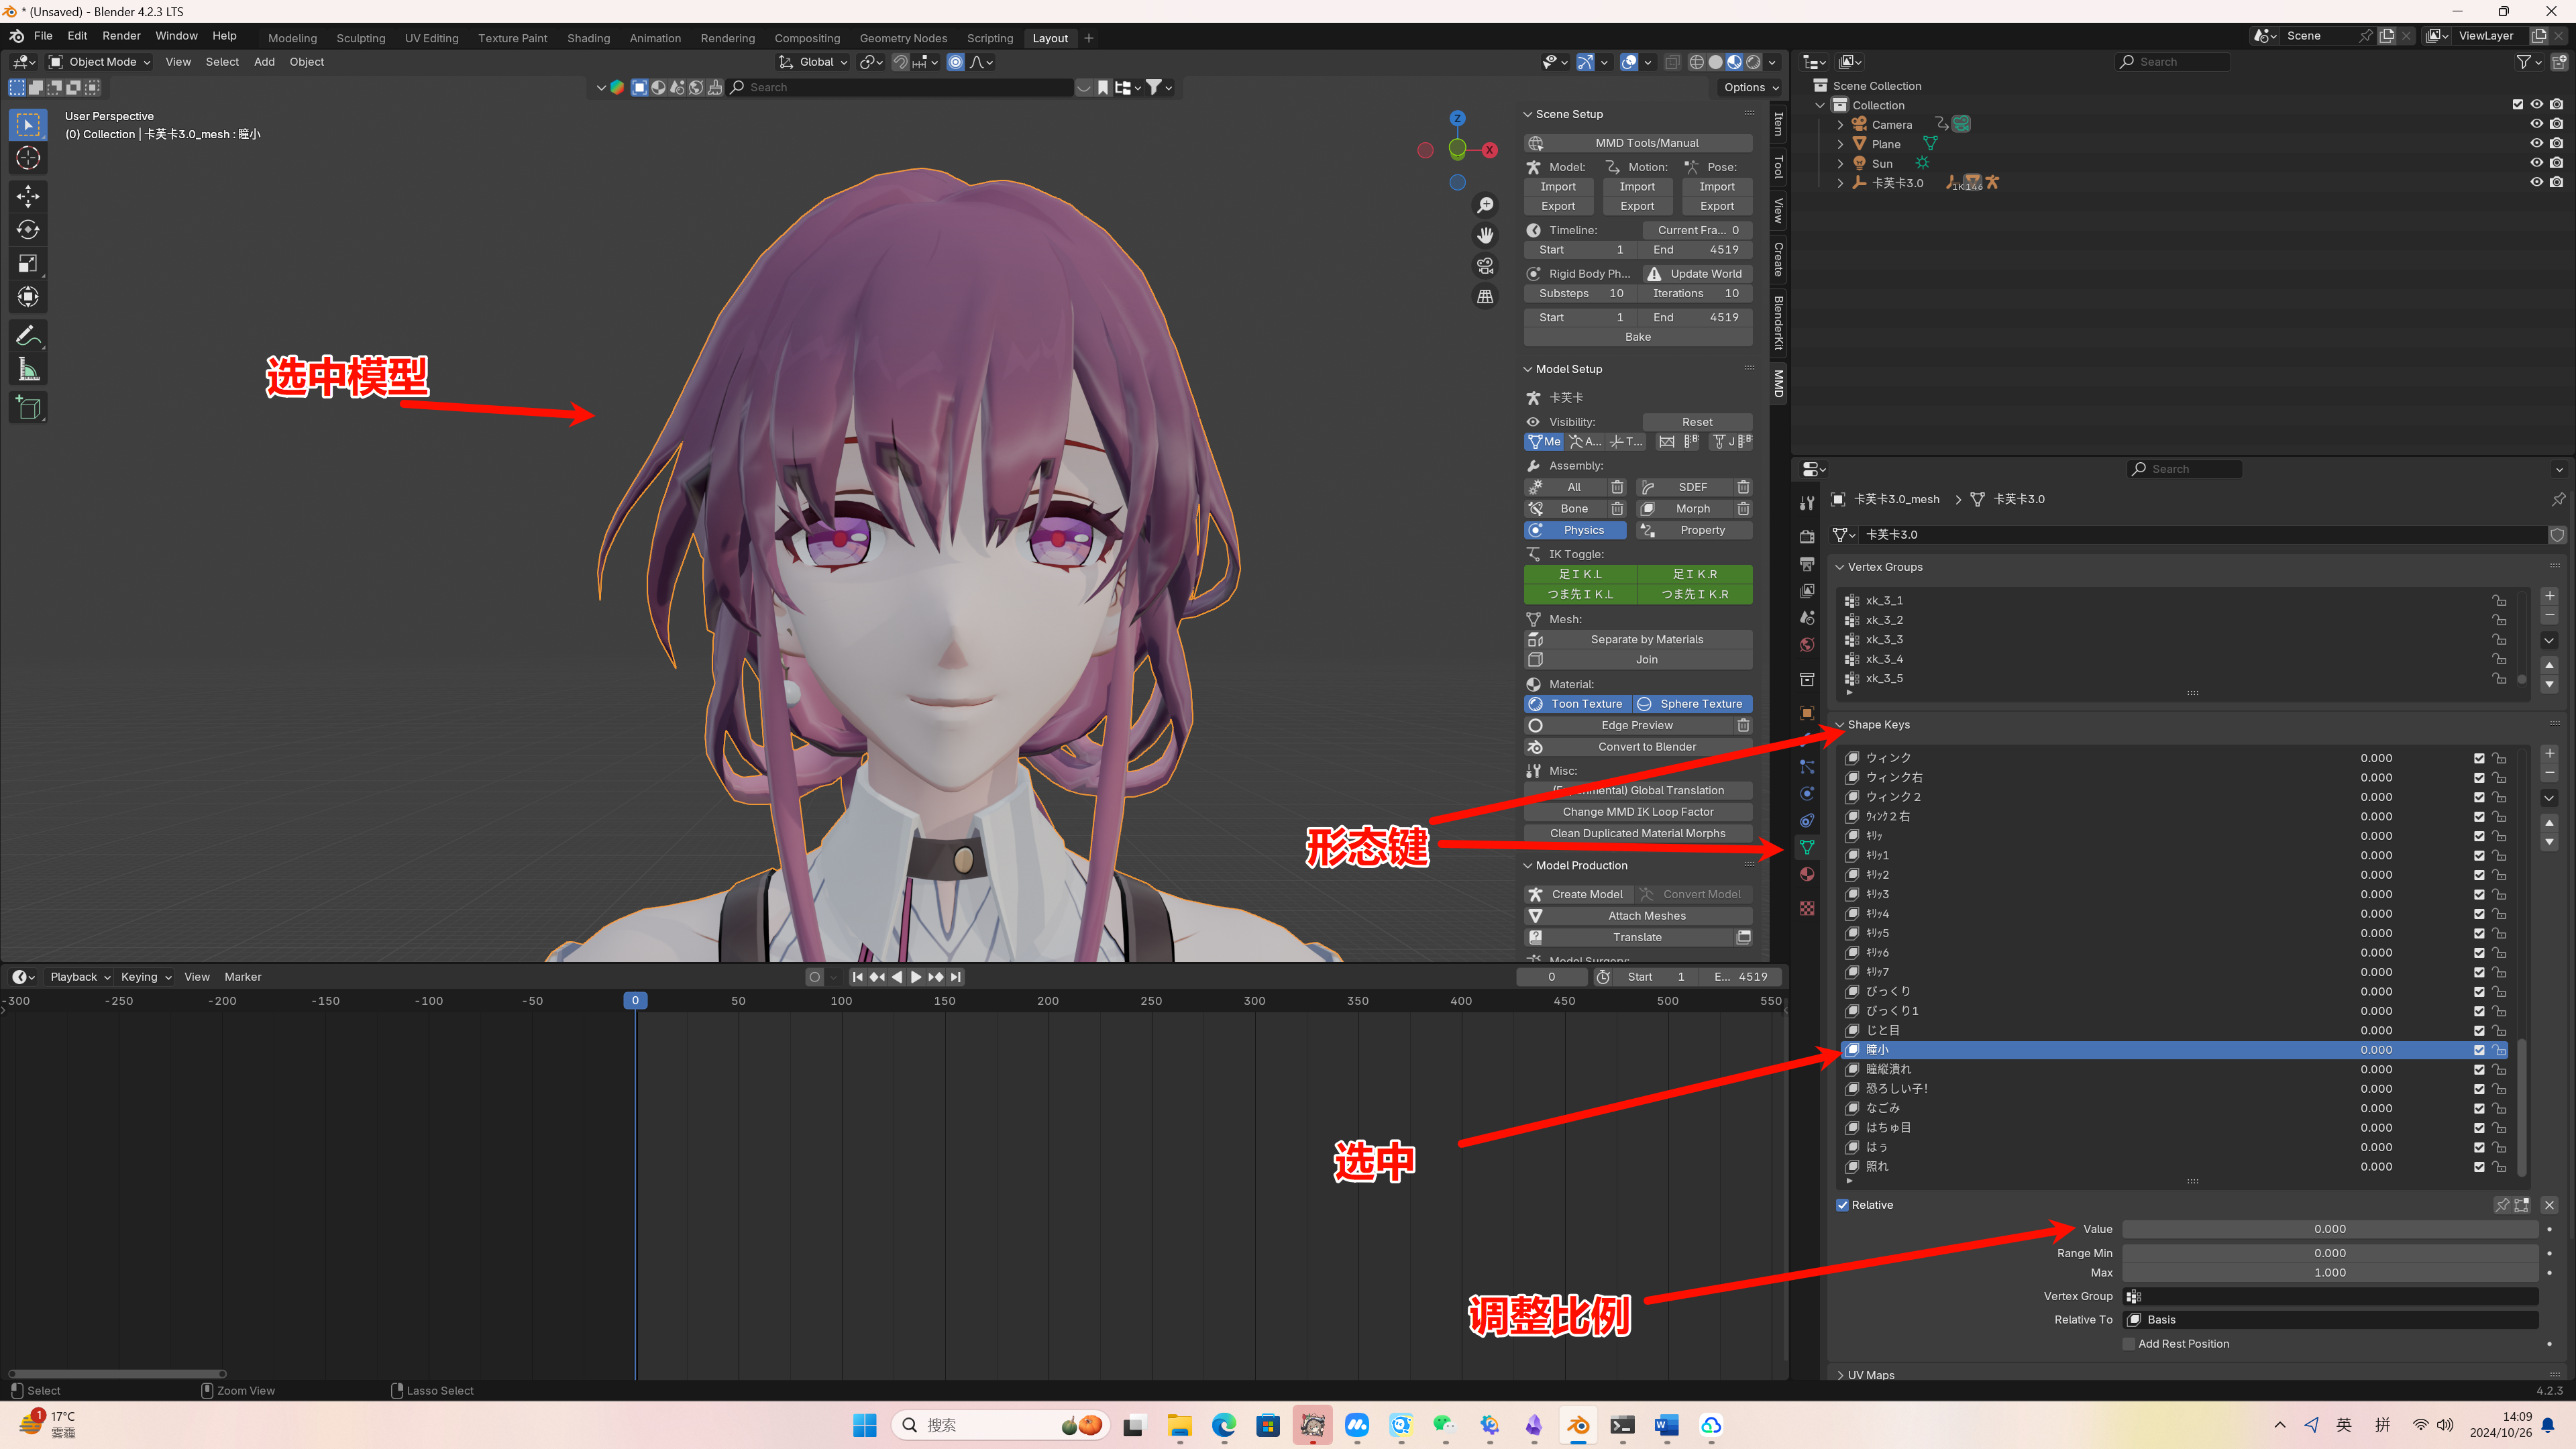Uncheck the 瞳小 shape key checkbox
Viewport: 2576px width, 1449px height.
coord(2479,1050)
